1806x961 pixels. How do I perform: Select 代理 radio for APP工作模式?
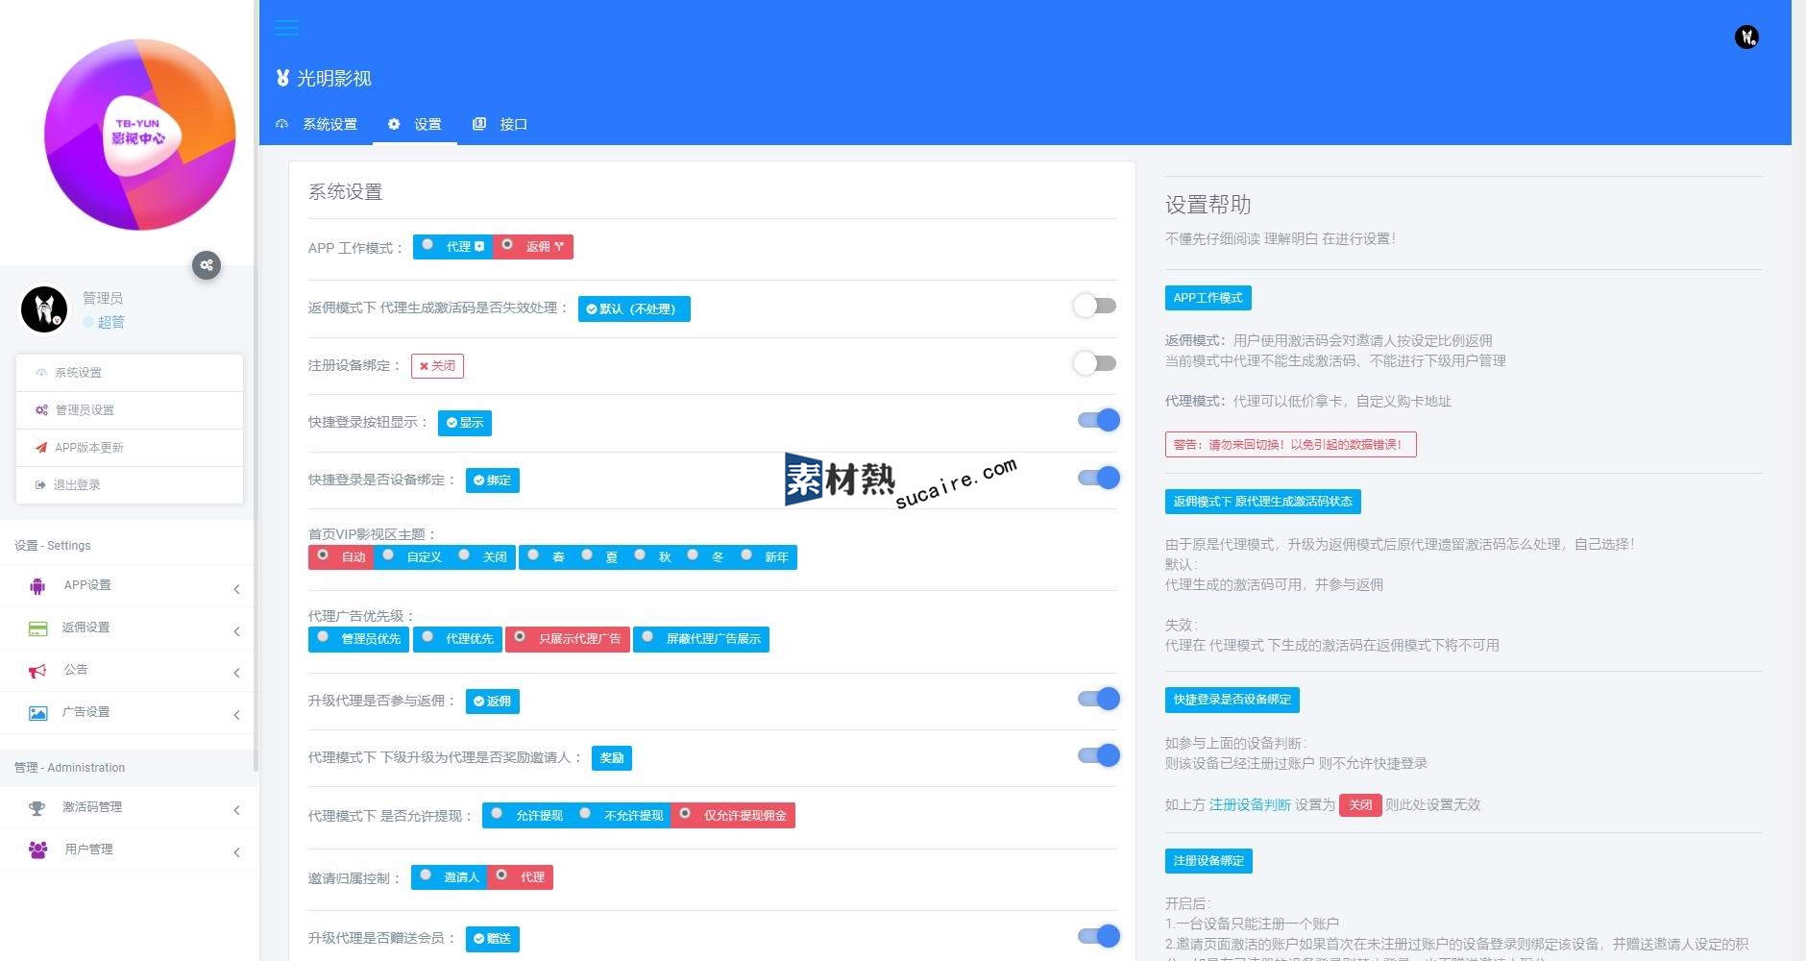[428, 246]
